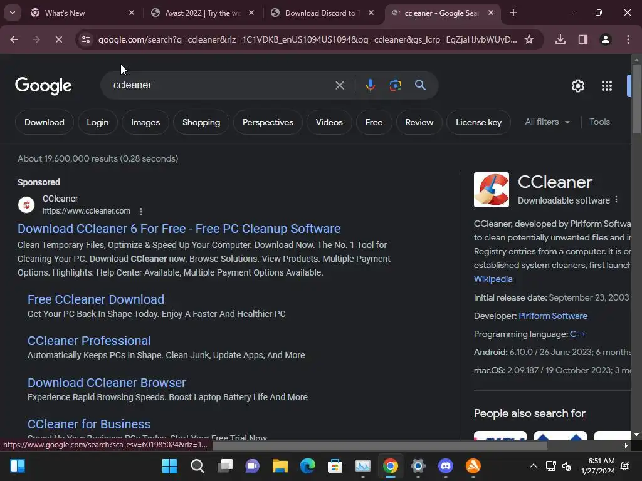Image resolution: width=642 pixels, height=481 pixels.
Task: Click the address bar URL
Action: click(307, 39)
